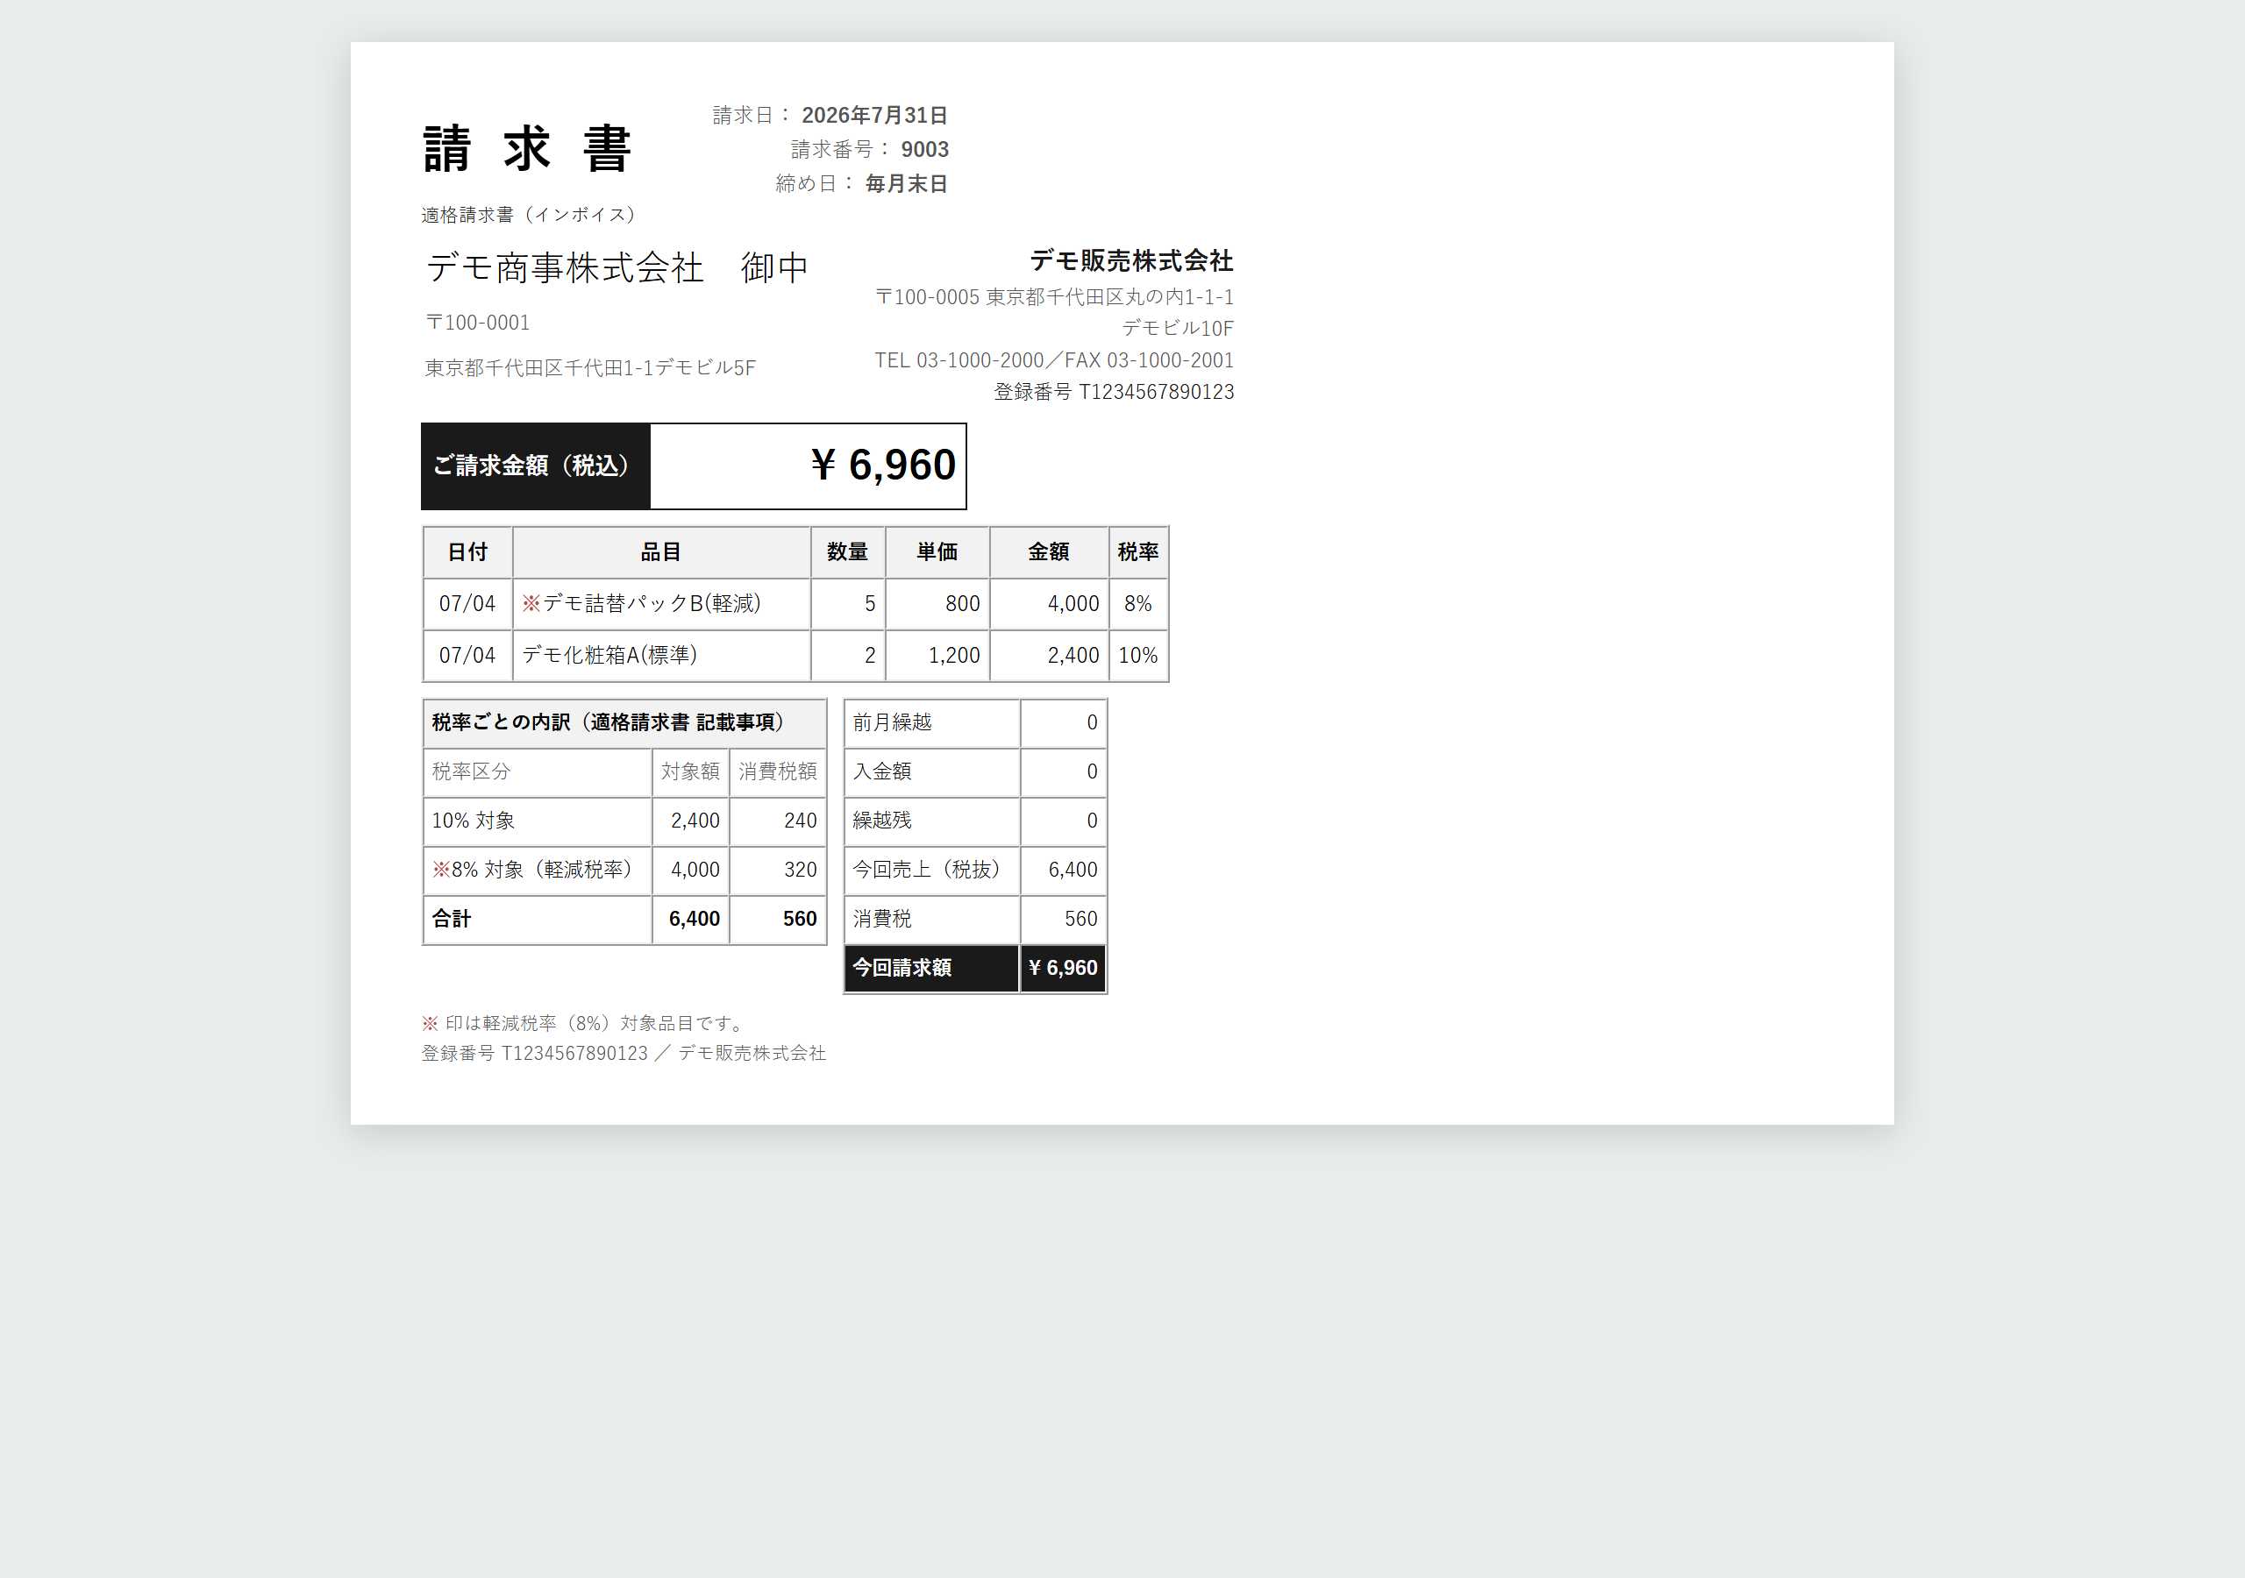This screenshot has height=1578, width=2245.
Task: Click the 日付 column header
Action: pos(467,552)
